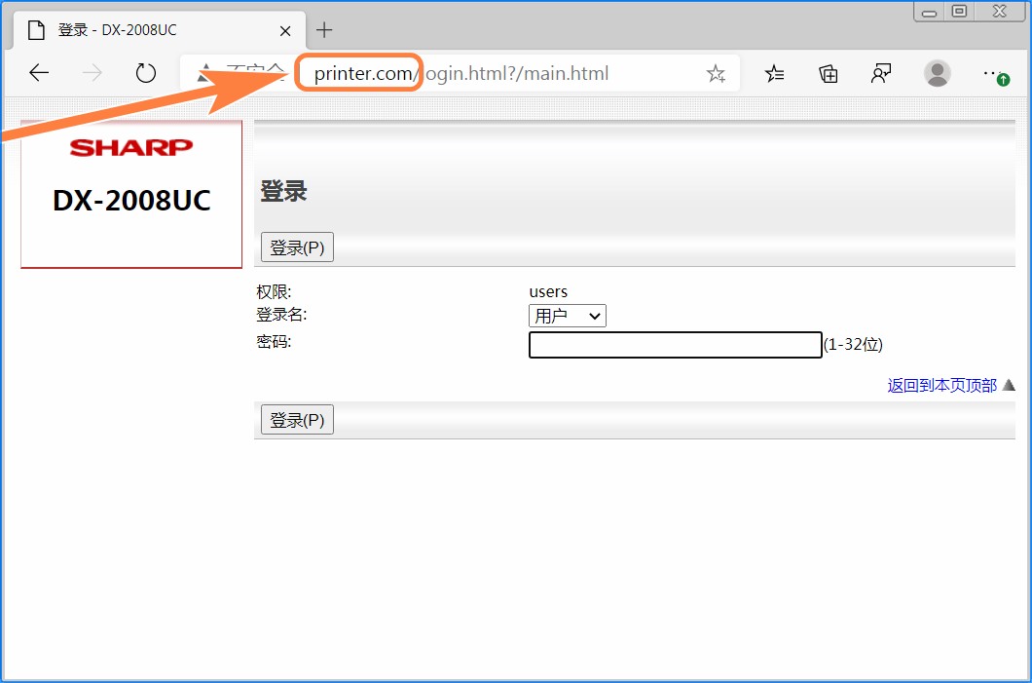Image resolution: width=1032 pixels, height=683 pixels.
Task: Close the DX-2008UC tab
Action: [285, 31]
